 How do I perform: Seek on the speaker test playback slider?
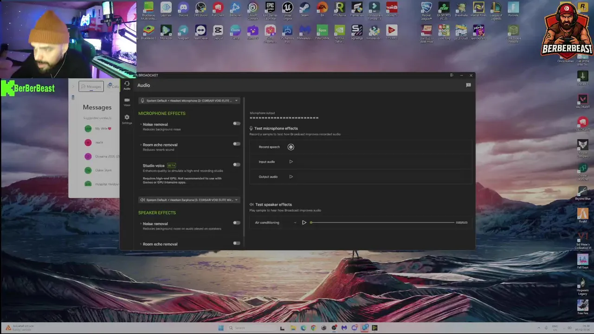(x=382, y=223)
